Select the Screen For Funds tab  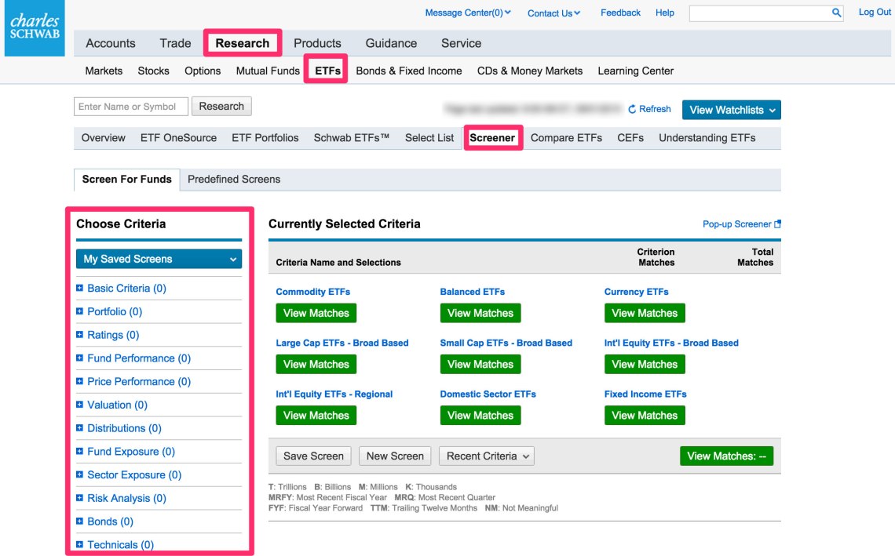click(x=126, y=180)
